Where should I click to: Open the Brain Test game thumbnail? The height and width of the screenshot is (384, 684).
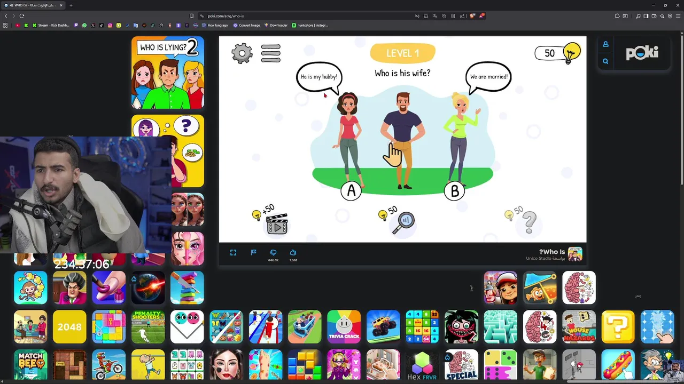point(579,287)
